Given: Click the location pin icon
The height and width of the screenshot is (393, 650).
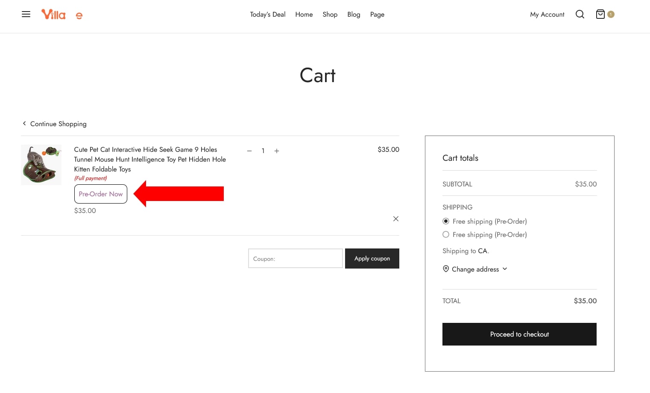Looking at the screenshot, I should (x=446, y=269).
